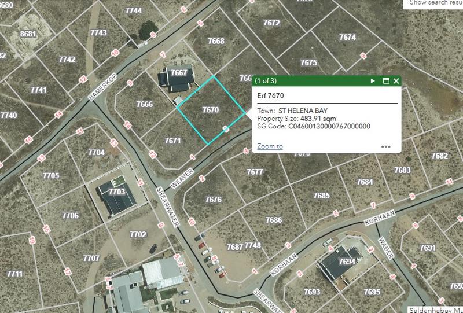
Task: Click the HAMERKOP street label
Action: 103,87
